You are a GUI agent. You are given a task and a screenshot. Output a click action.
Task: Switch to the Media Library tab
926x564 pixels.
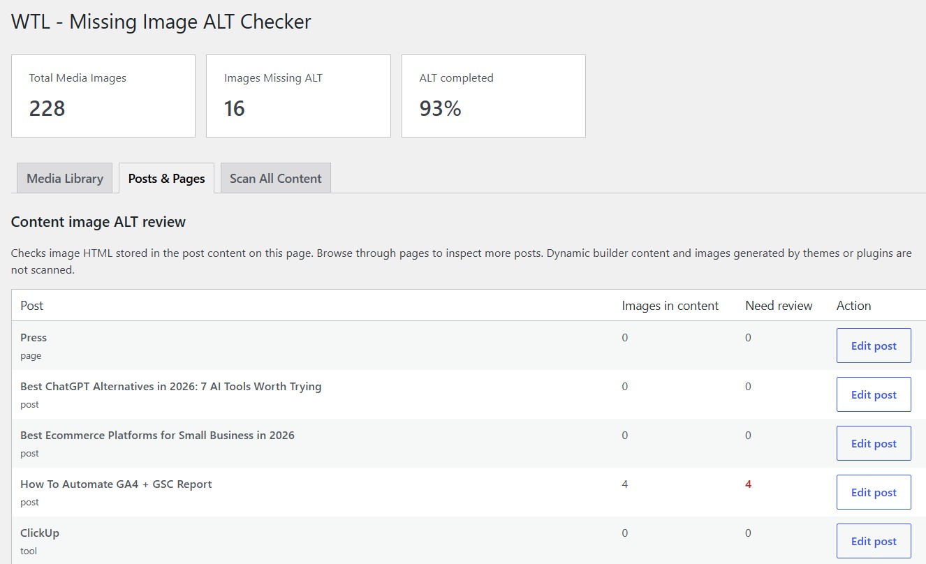point(65,178)
